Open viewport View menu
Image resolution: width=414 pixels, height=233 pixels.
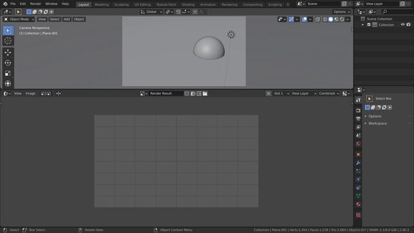[x=42, y=19]
